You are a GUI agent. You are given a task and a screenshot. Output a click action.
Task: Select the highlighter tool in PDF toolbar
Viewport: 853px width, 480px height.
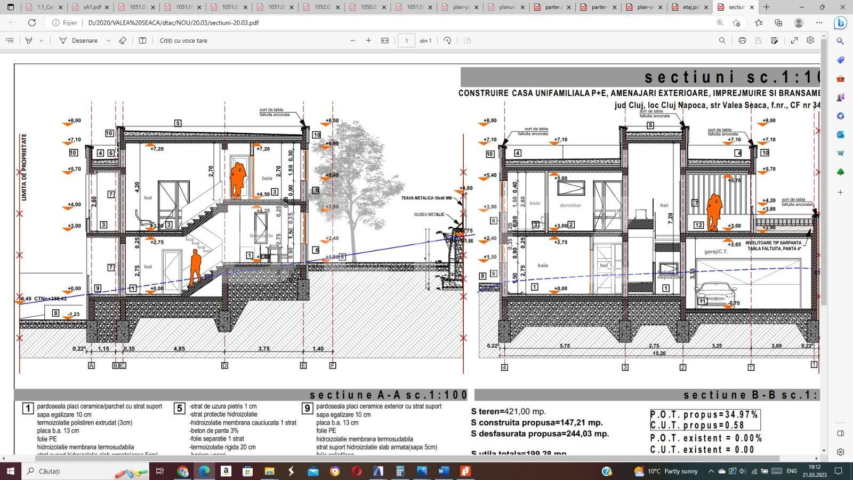tap(29, 41)
